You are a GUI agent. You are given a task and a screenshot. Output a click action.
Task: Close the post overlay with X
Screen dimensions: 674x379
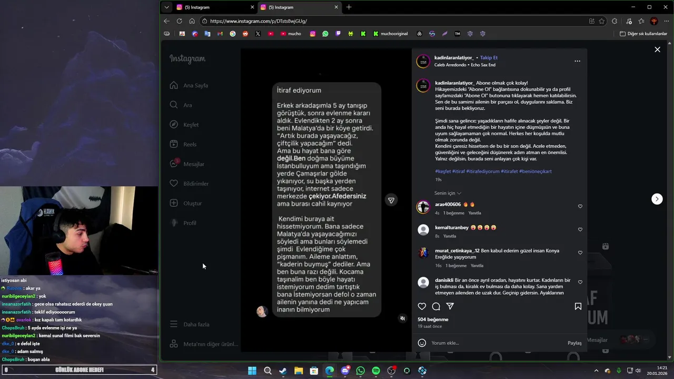(657, 49)
